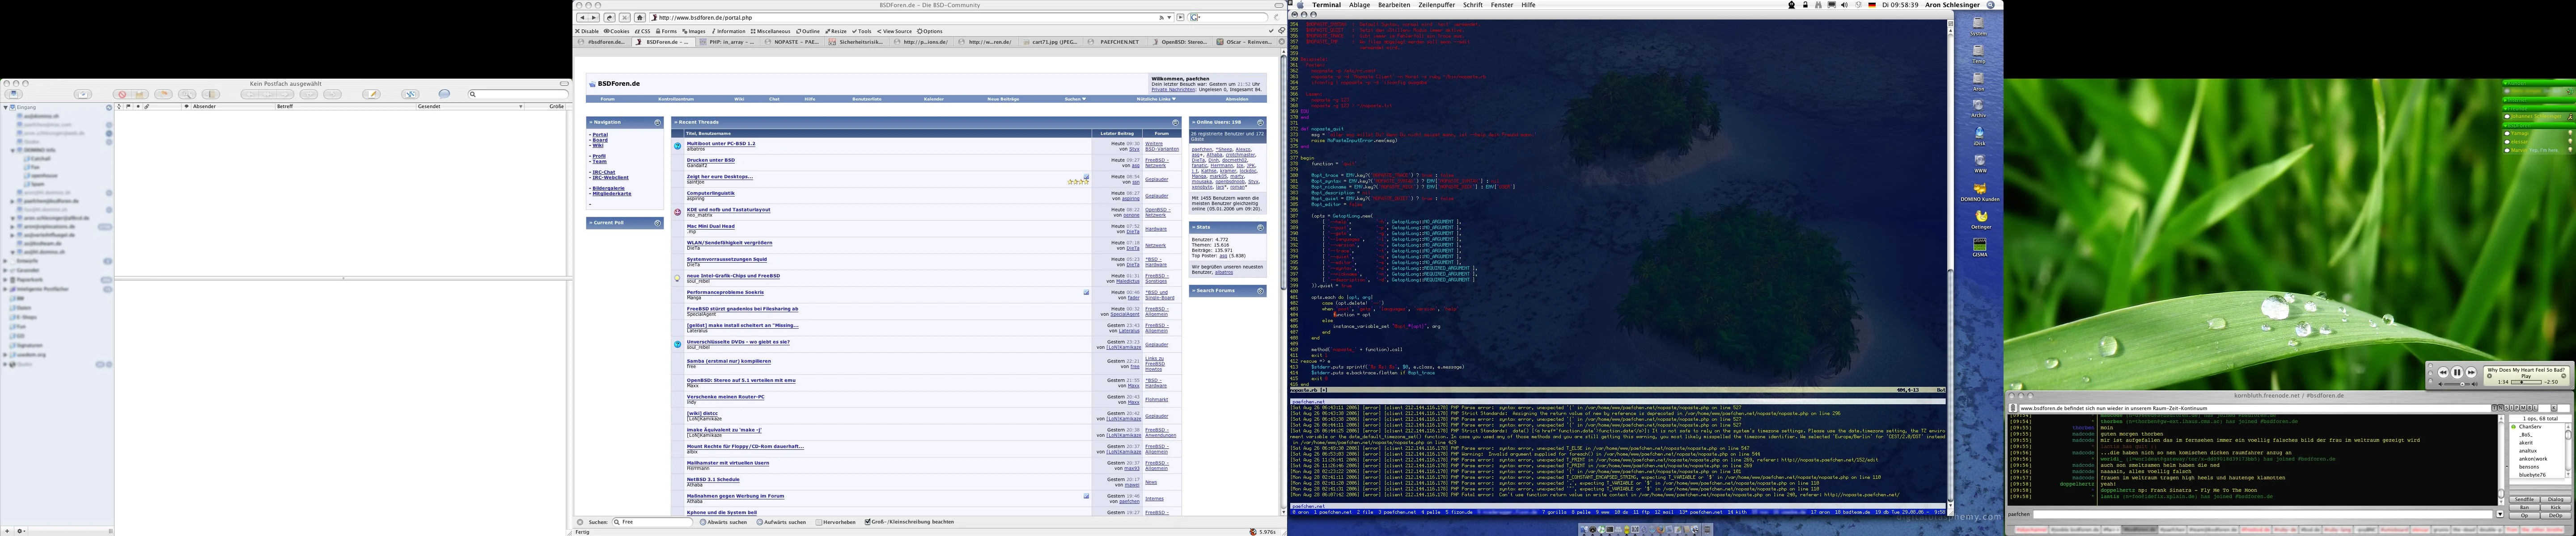Image resolution: width=2576 pixels, height=536 pixels.
Task: Open the Suchen dropdown in forum navbar
Action: click(1075, 99)
